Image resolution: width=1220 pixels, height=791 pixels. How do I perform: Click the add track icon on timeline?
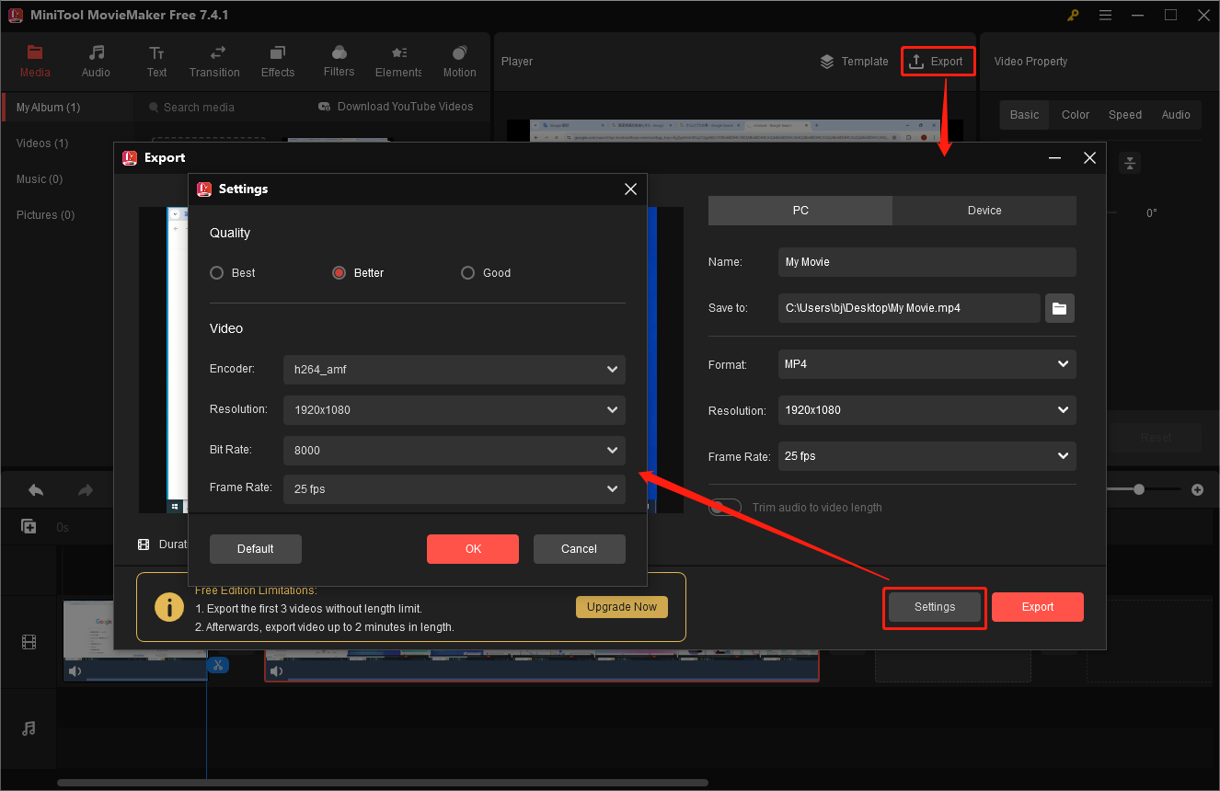point(29,527)
